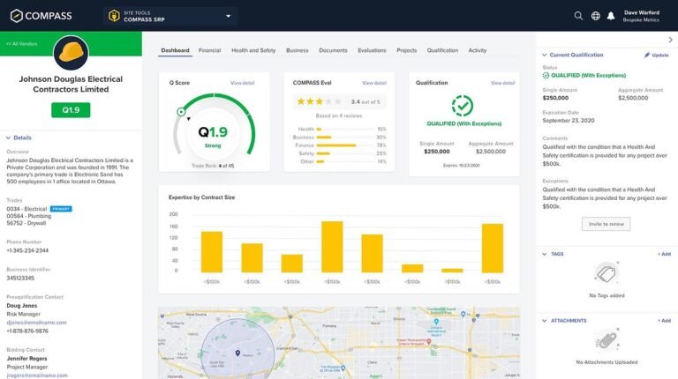Click the Finance rating bar
678x379 pixels.
(345, 145)
